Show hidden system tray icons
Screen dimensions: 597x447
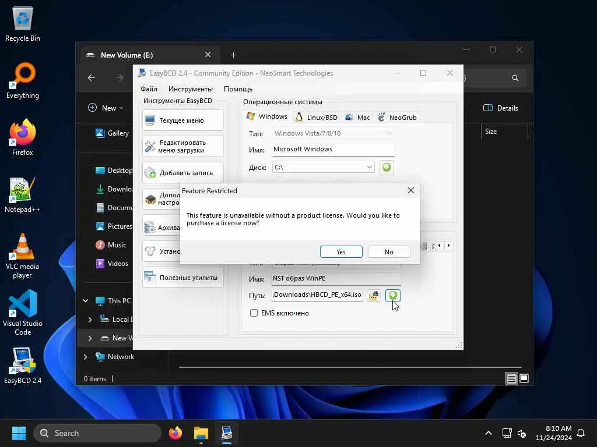click(x=489, y=433)
